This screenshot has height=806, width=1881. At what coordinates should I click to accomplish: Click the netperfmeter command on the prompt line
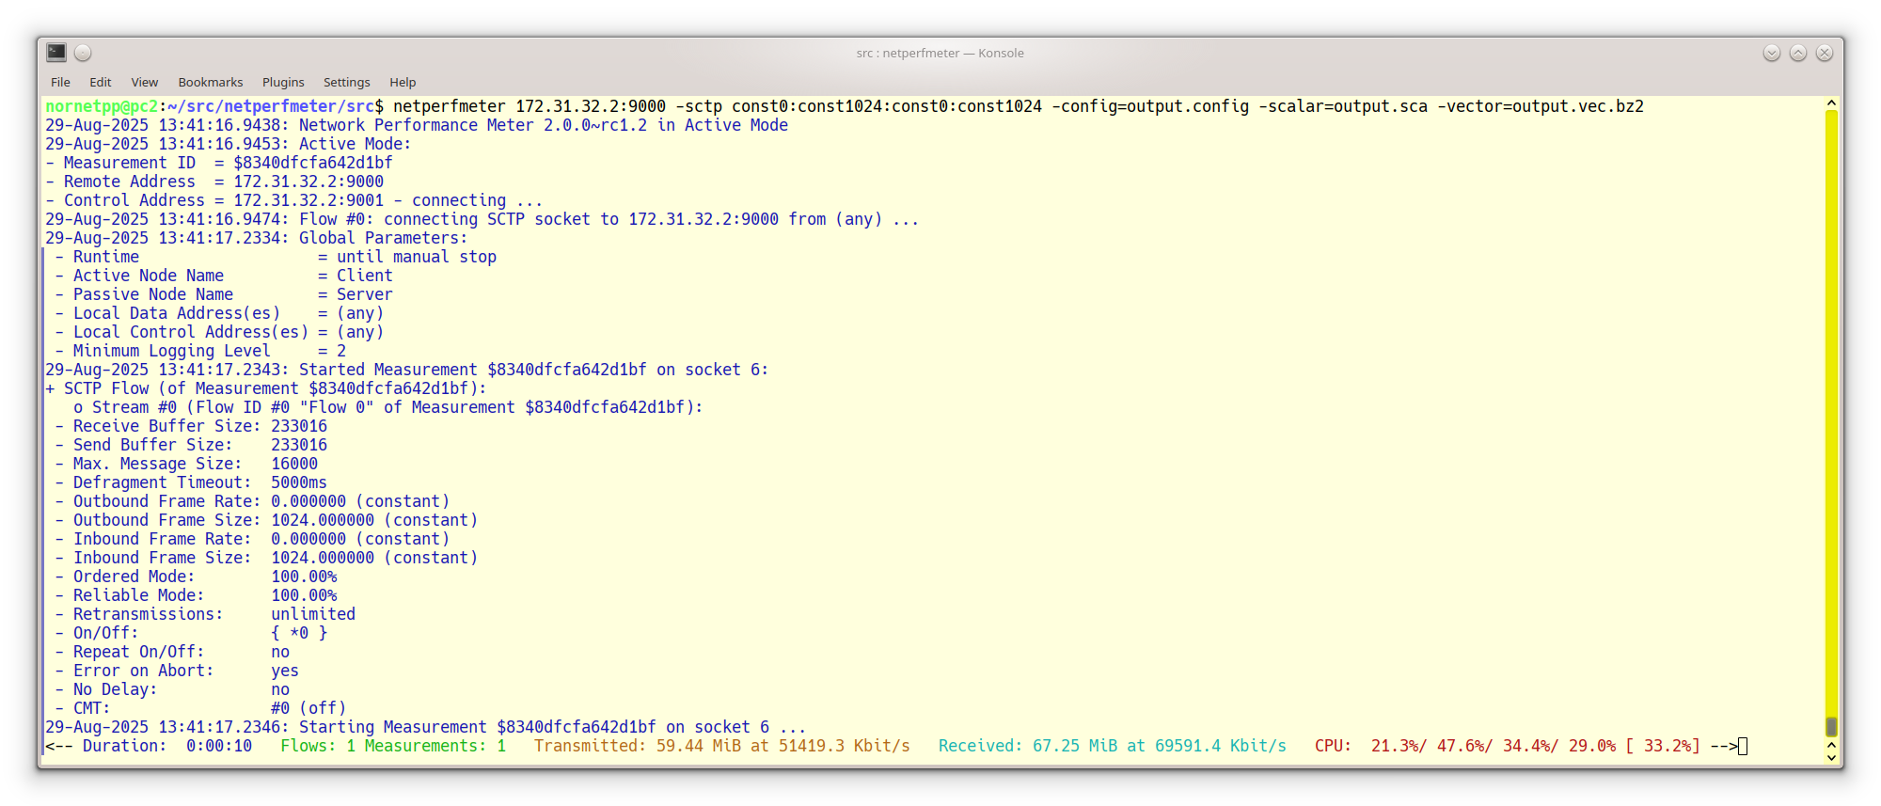449,106
